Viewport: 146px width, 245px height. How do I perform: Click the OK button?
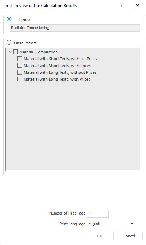[100, 236]
